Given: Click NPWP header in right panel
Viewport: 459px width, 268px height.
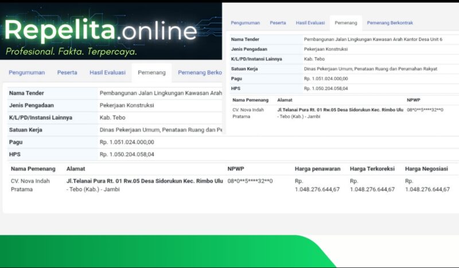Looking at the screenshot, I should (413, 100).
